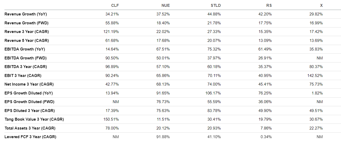Select the 150.51% Tang Book Value cell
341x146 pixels.
(x=111, y=119)
